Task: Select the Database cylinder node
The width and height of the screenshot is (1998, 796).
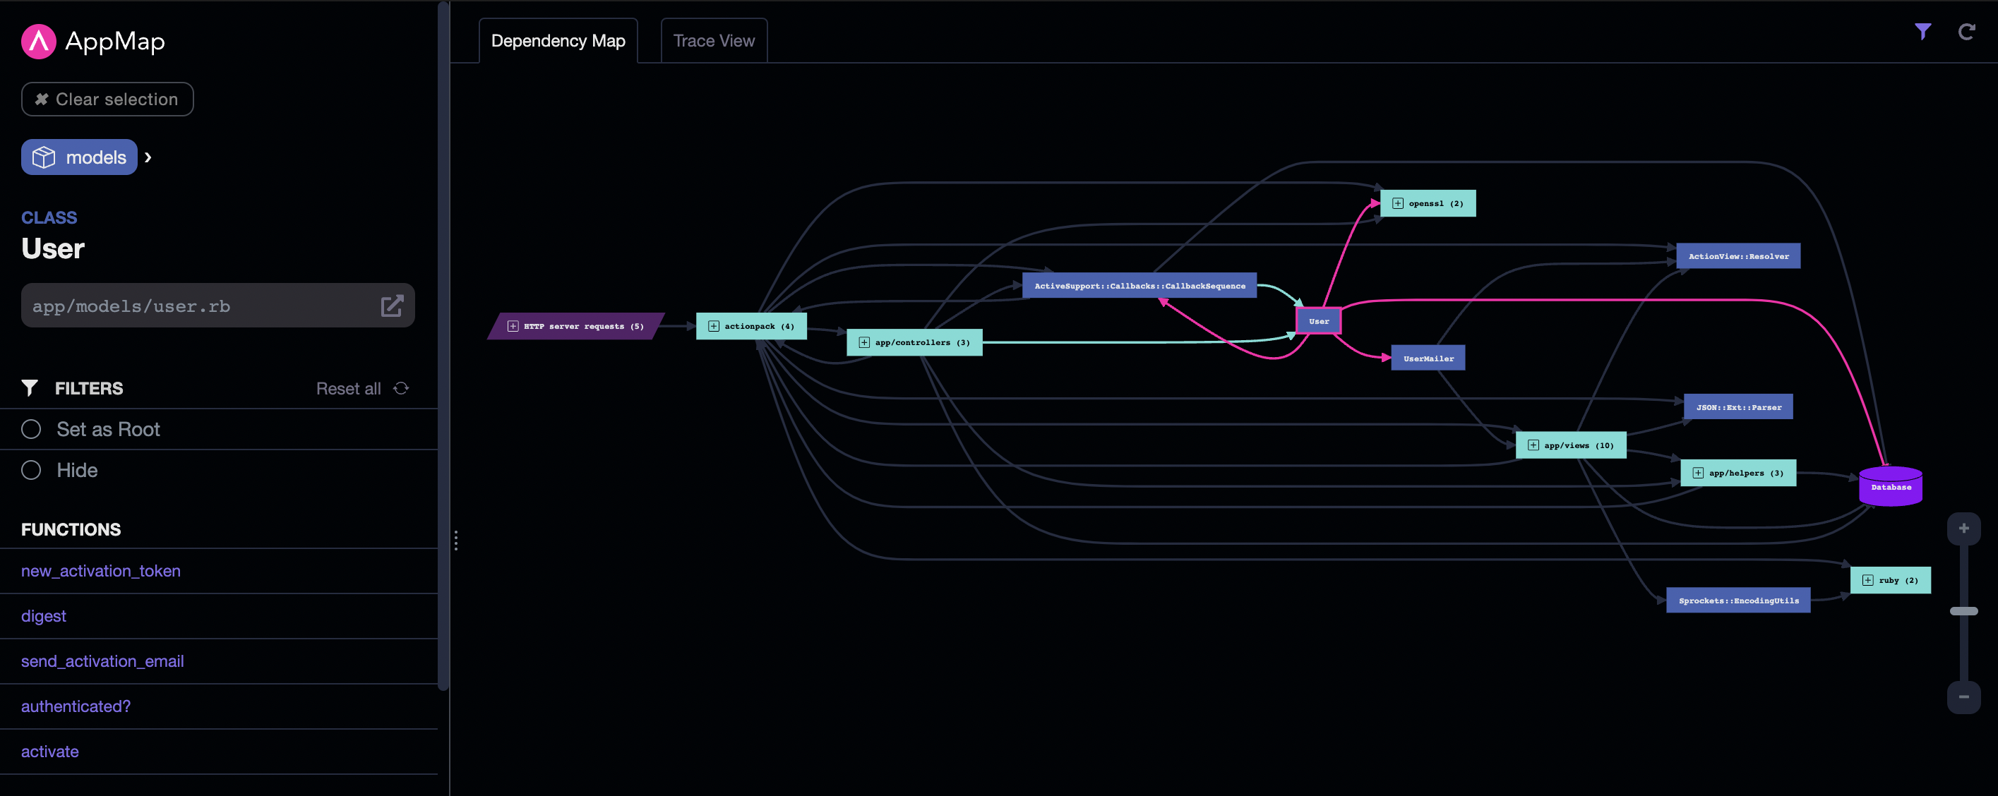Action: tap(1890, 487)
